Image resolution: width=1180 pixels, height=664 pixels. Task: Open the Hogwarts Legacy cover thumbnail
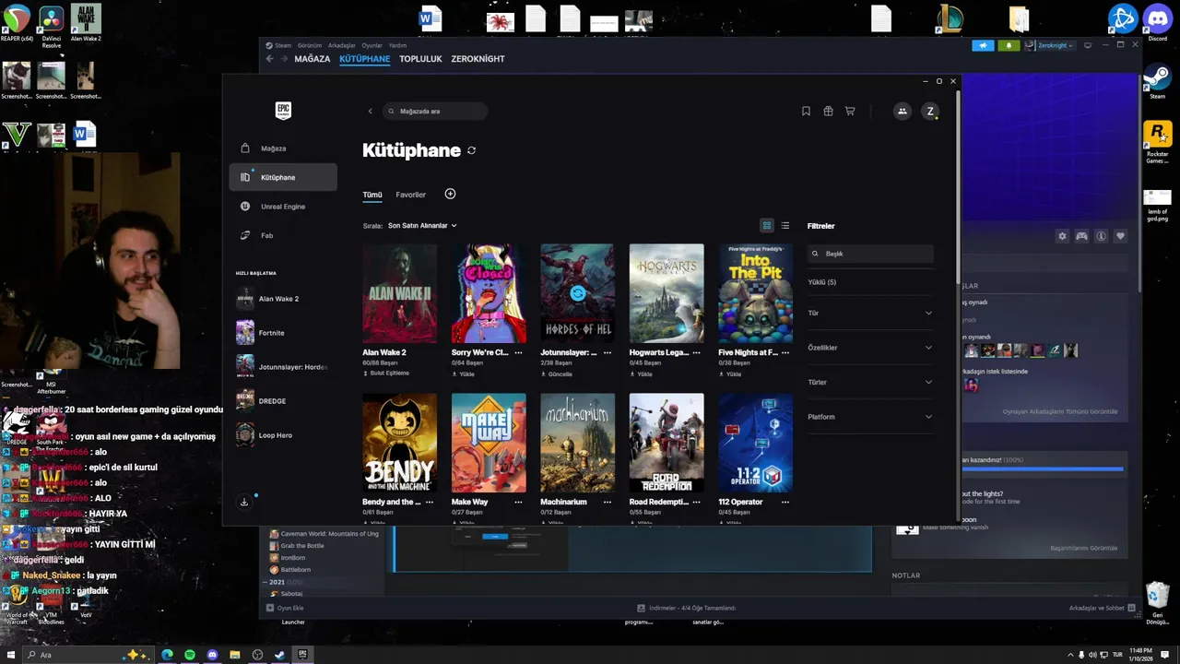[x=667, y=293]
